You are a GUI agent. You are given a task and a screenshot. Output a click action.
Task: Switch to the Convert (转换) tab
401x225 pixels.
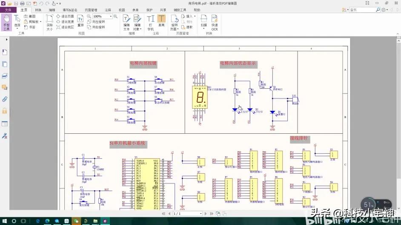pos(38,10)
